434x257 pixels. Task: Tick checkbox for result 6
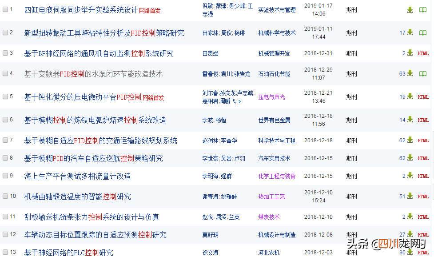5,120
